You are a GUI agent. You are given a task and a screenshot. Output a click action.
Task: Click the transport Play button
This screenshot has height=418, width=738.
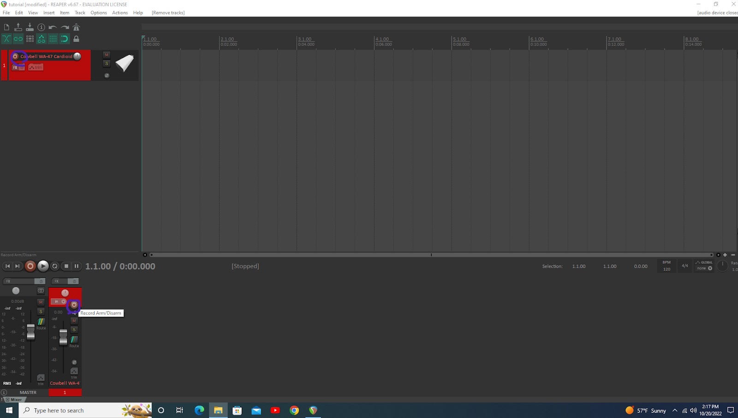(x=43, y=266)
